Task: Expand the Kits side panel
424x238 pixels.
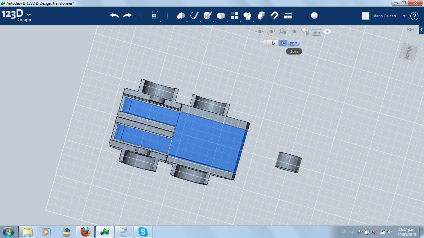Action: tap(422, 30)
